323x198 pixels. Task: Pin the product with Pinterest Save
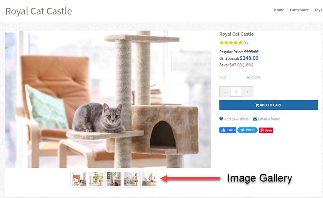266,130
